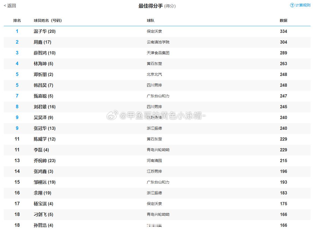Select player 孙管浩 (4)
313x230 pixels.
pyautogui.click(x=43, y=225)
